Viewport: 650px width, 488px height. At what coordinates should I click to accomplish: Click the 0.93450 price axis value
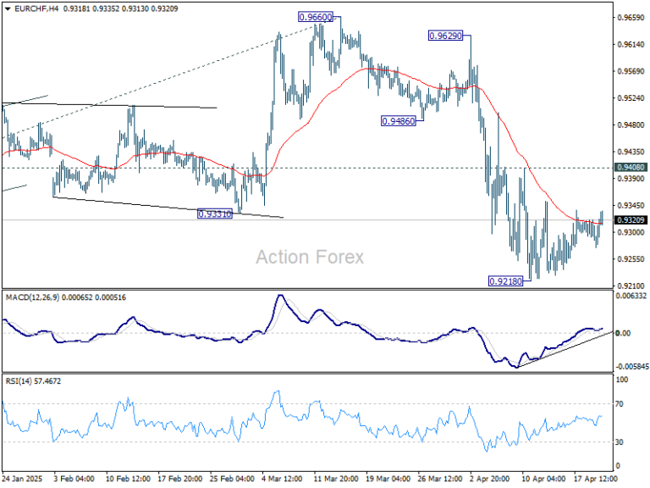pyautogui.click(x=631, y=205)
